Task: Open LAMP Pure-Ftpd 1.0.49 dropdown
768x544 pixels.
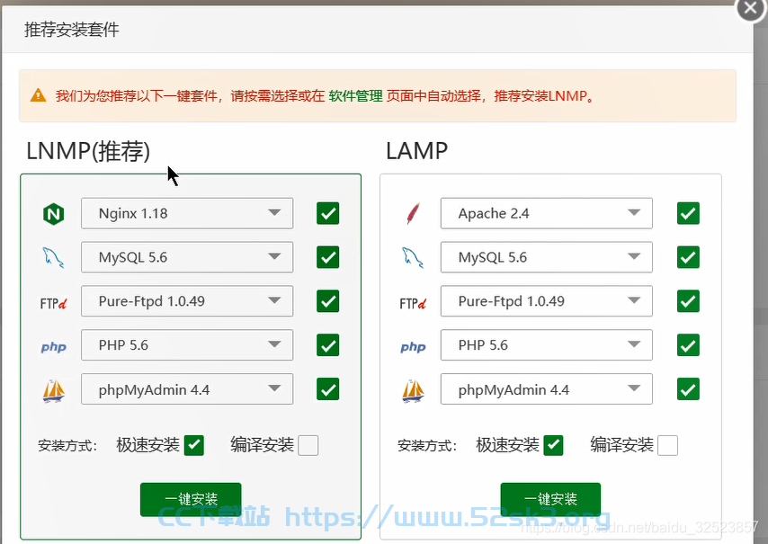Action: coord(547,301)
